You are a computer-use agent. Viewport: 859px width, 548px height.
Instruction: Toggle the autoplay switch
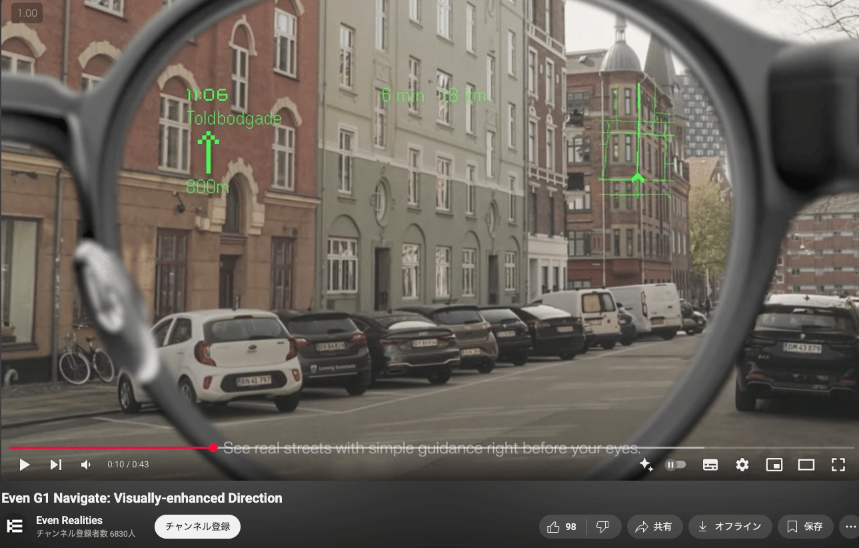coord(675,465)
